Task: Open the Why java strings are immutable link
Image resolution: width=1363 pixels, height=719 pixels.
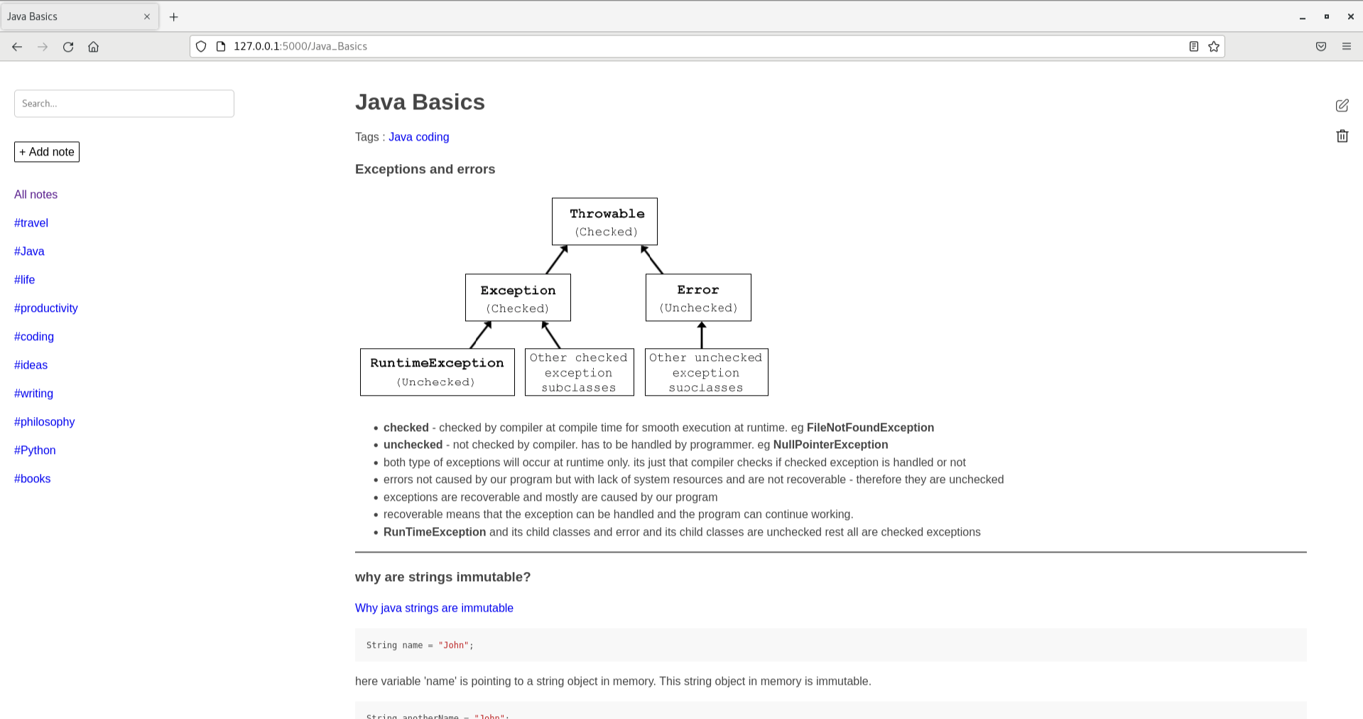Action: [434, 608]
